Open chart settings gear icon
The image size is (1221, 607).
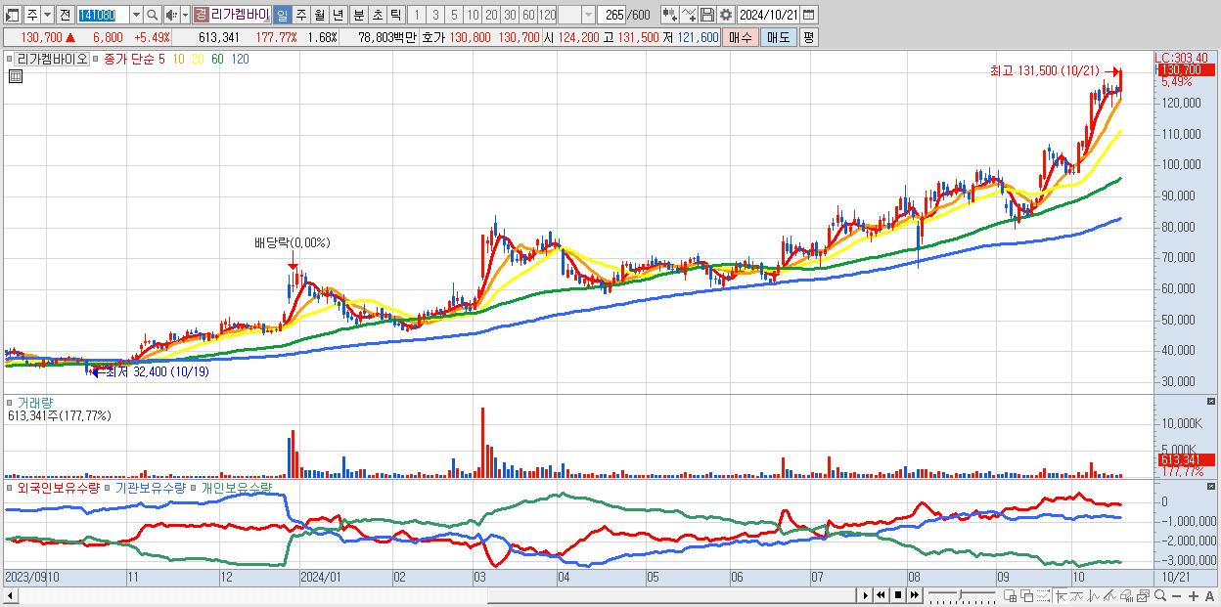click(x=725, y=15)
